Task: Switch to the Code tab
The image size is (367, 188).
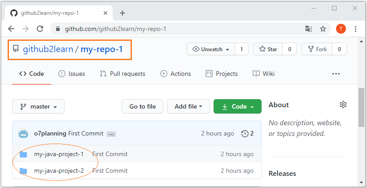Action: (31, 74)
